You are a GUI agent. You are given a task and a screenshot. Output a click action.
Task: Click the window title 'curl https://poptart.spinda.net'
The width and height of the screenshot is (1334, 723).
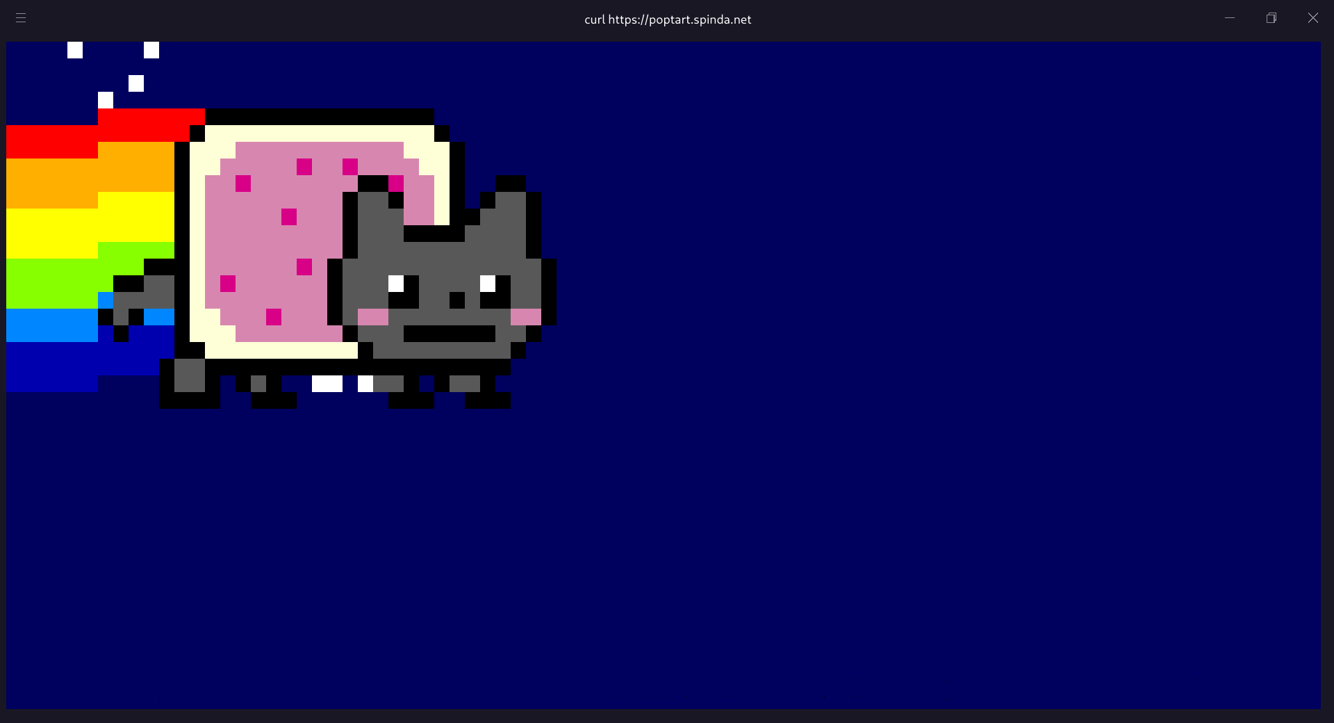(668, 19)
